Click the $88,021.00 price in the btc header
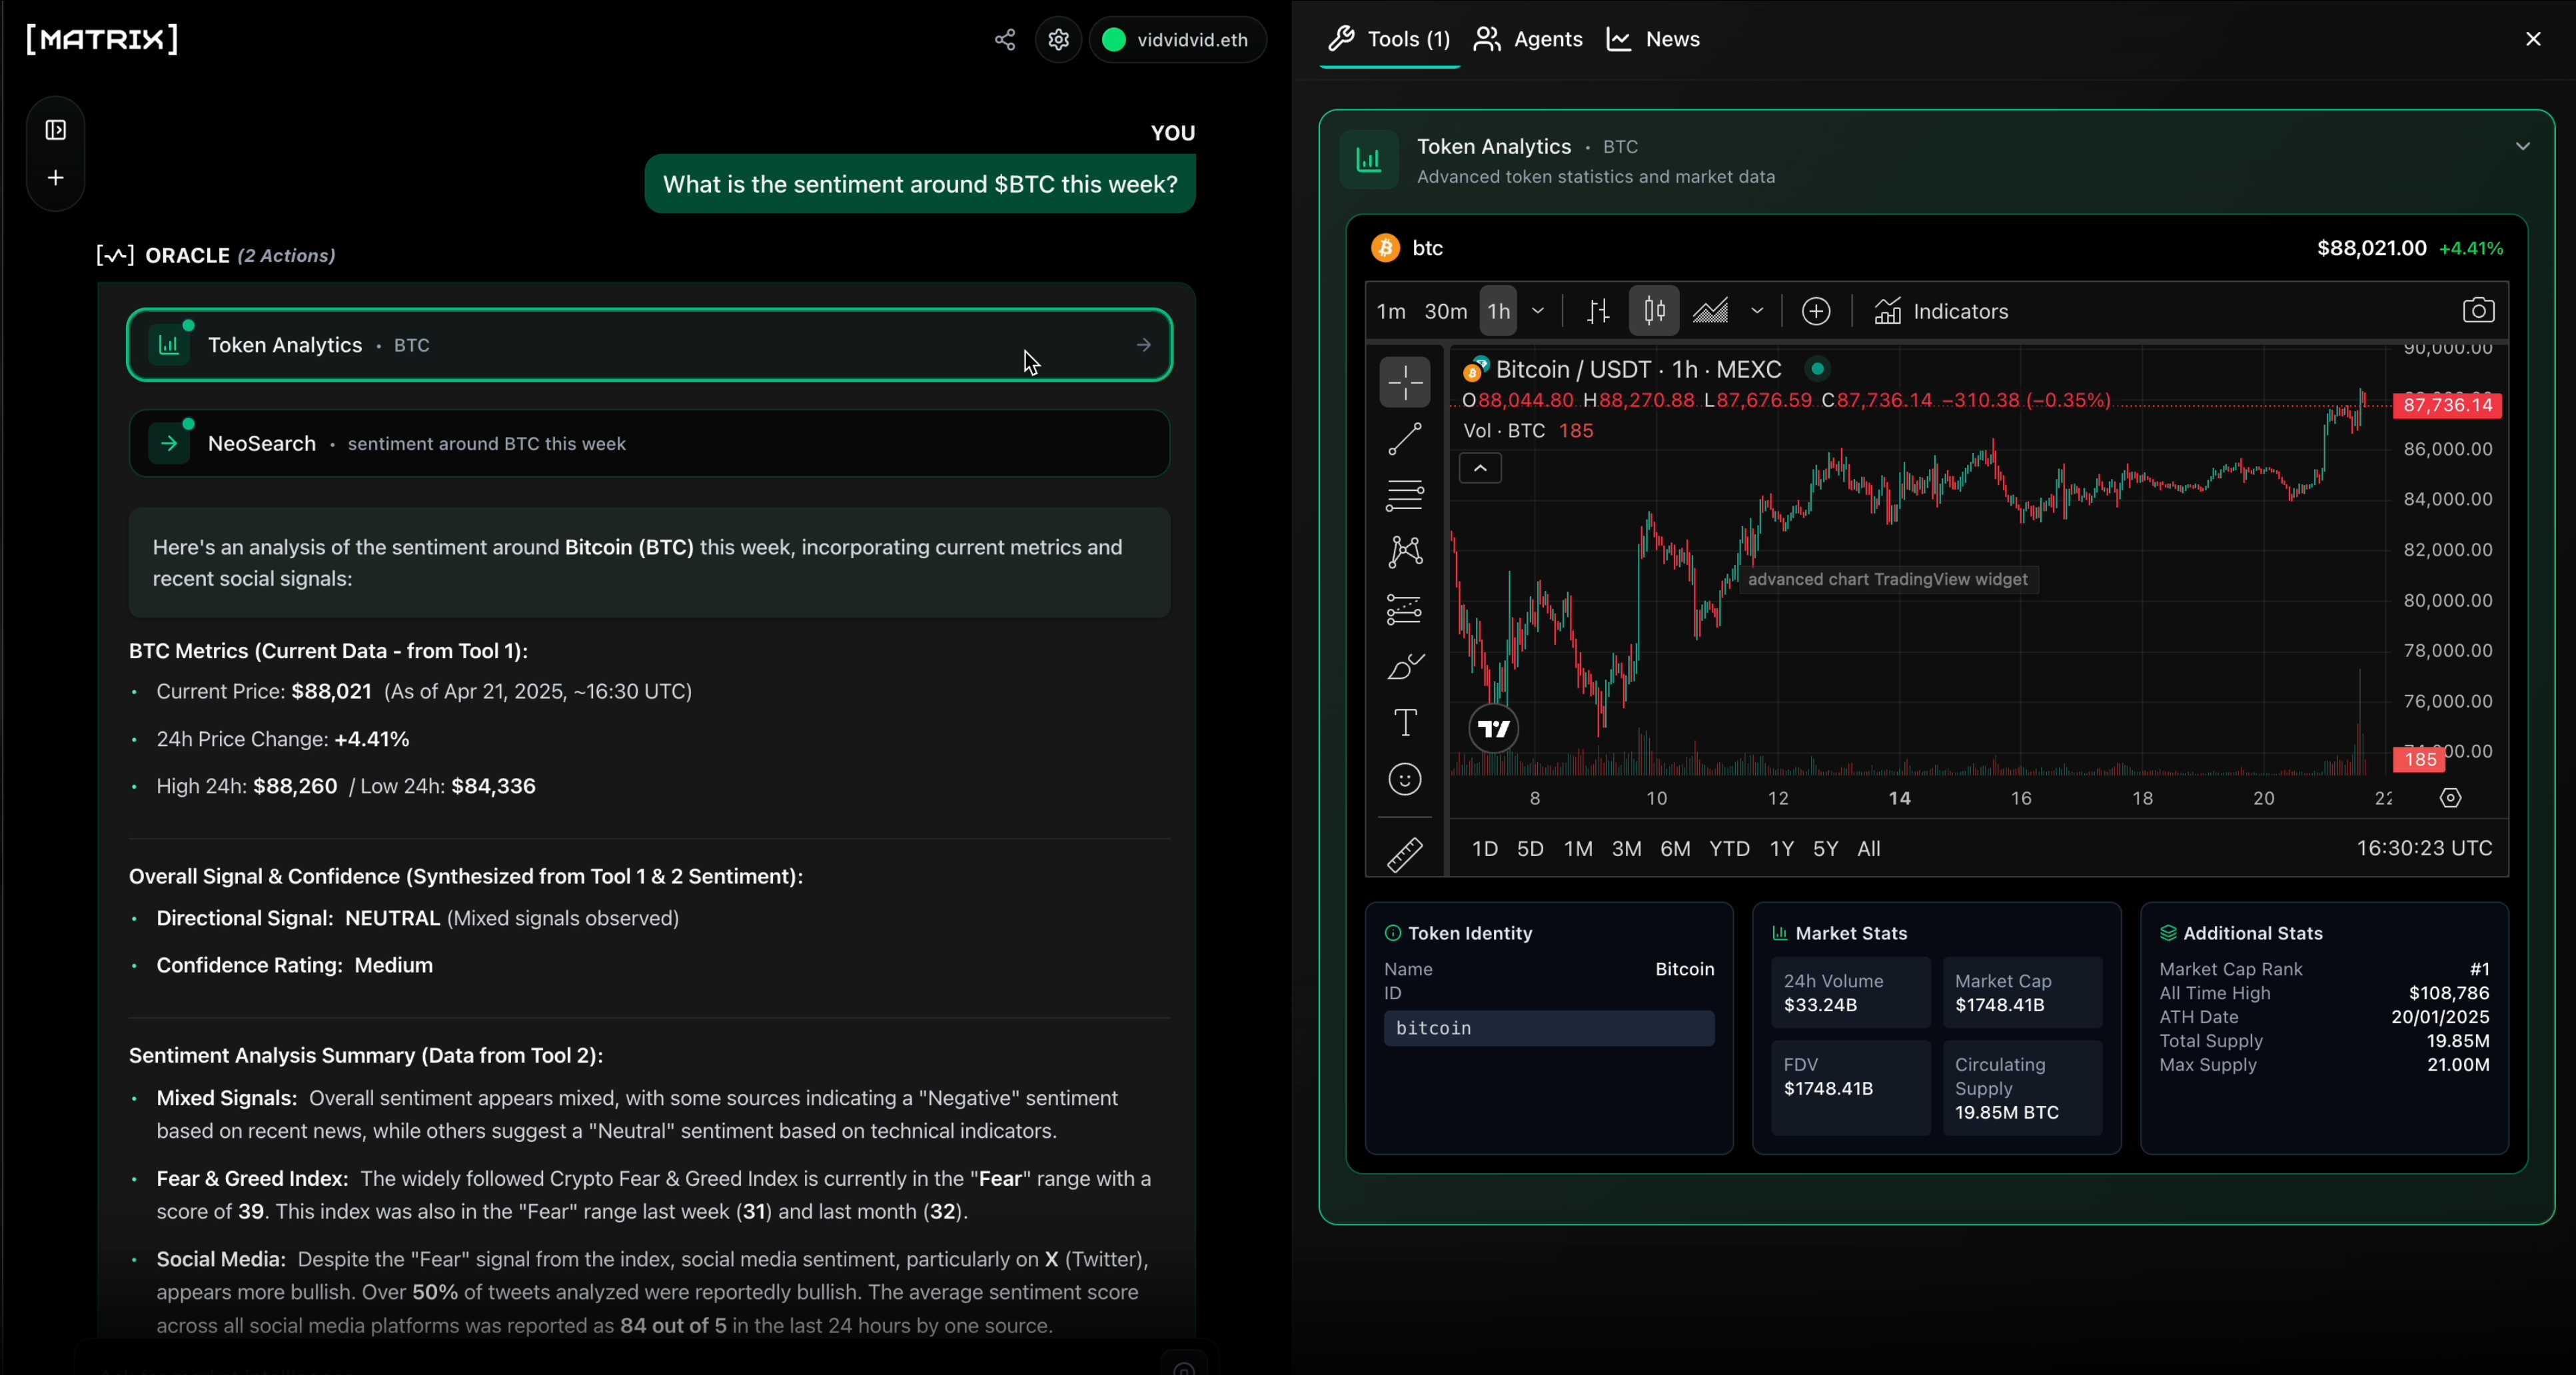The height and width of the screenshot is (1375, 2576). click(x=2371, y=248)
